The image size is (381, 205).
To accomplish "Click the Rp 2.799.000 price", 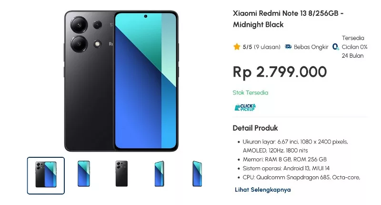I will pyautogui.click(x=280, y=72).
